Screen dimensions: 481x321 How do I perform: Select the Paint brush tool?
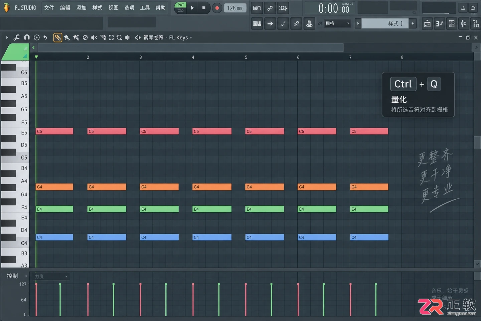[67, 37]
